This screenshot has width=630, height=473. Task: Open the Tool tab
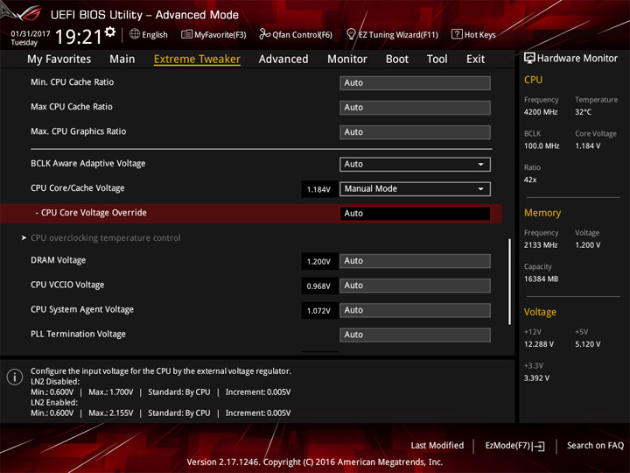437,60
